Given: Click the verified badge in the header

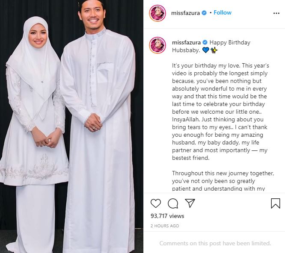Looking at the screenshot, I should (204, 13).
